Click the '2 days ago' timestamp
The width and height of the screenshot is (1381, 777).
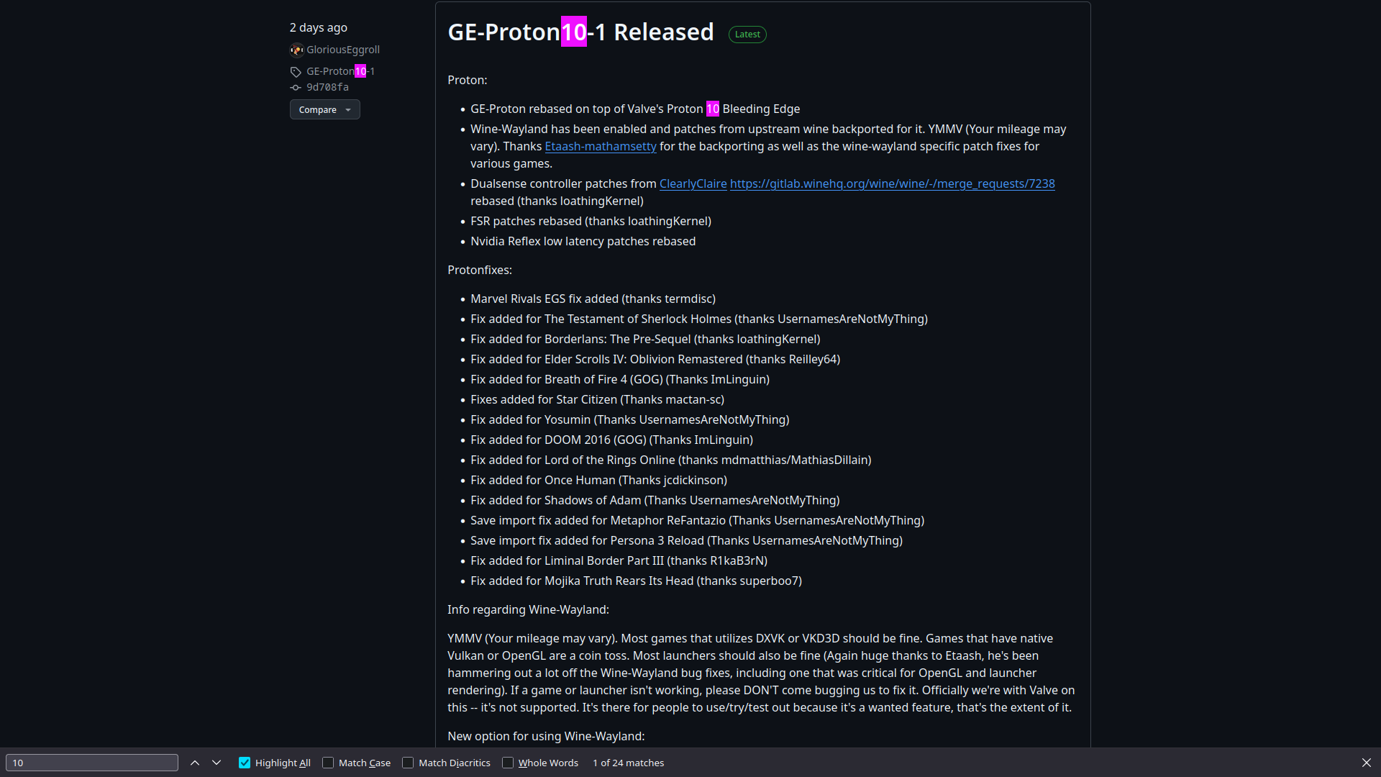(x=319, y=27)
